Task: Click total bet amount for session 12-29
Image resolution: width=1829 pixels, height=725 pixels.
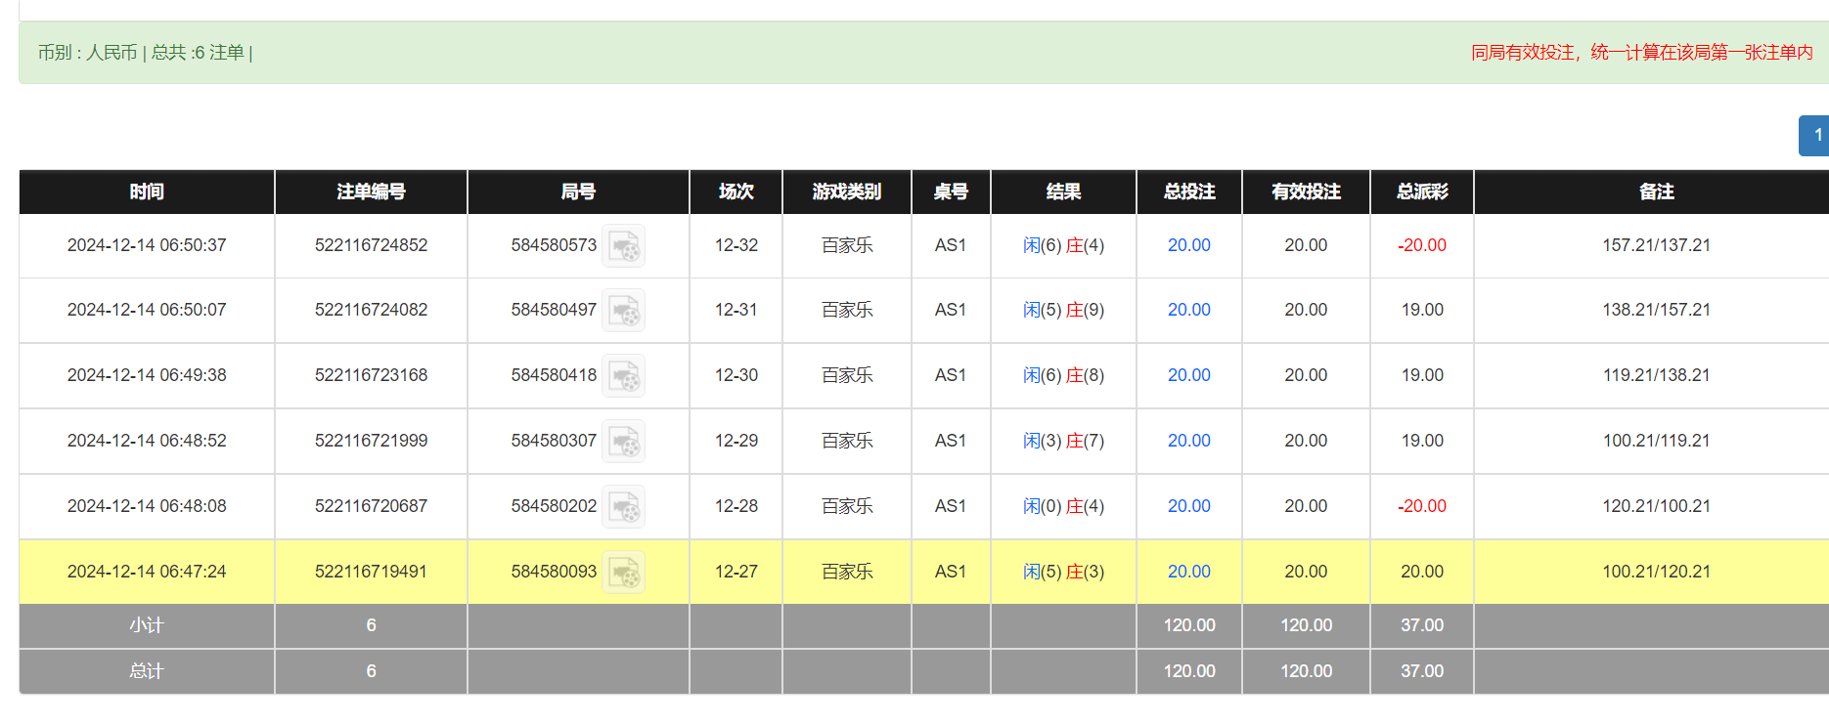Action: pyautogui.click(x=1188, y=441)
